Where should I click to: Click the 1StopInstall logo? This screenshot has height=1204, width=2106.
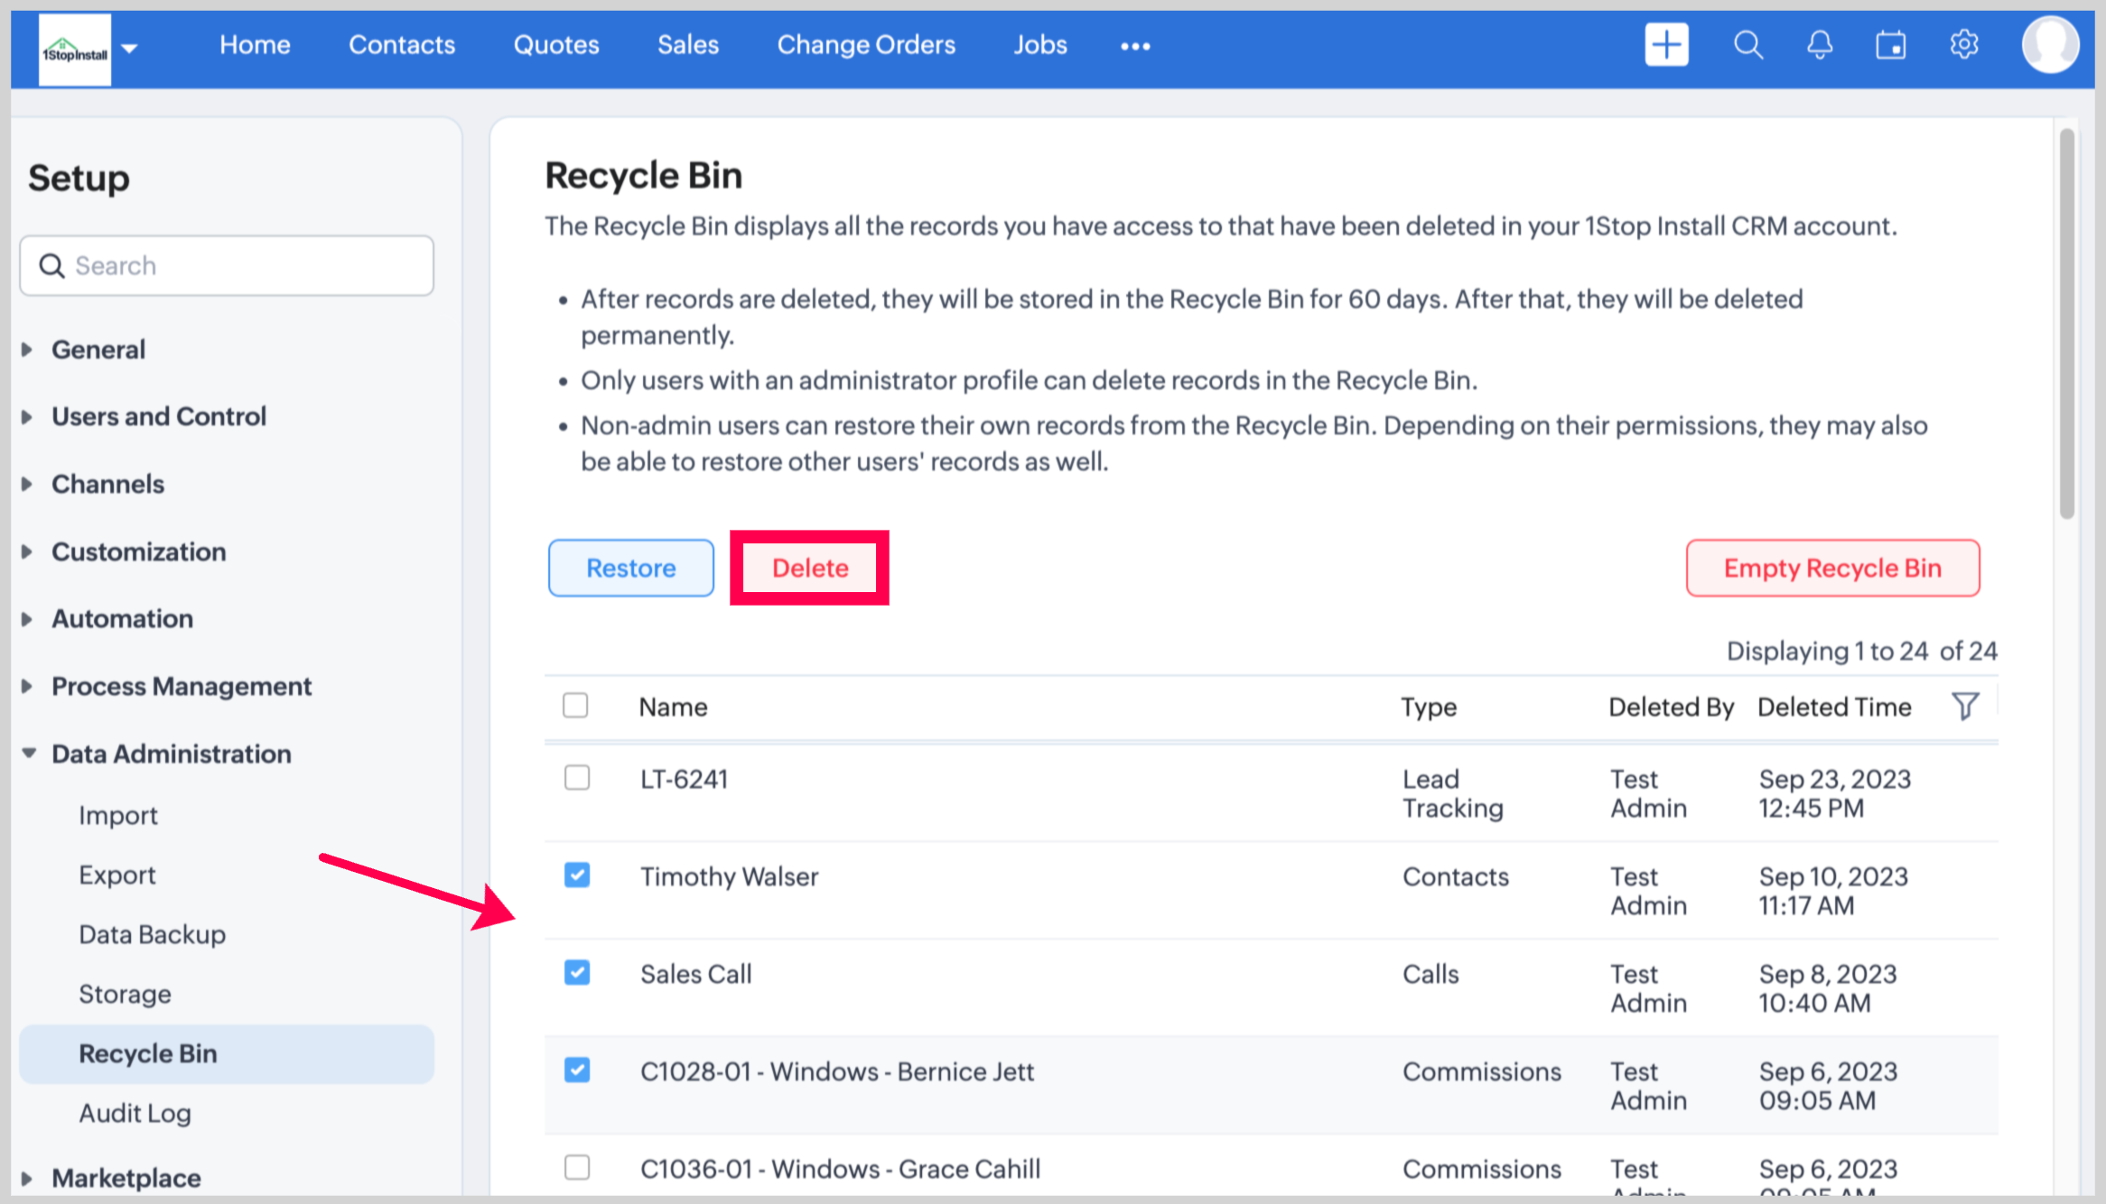coord(75,51)
